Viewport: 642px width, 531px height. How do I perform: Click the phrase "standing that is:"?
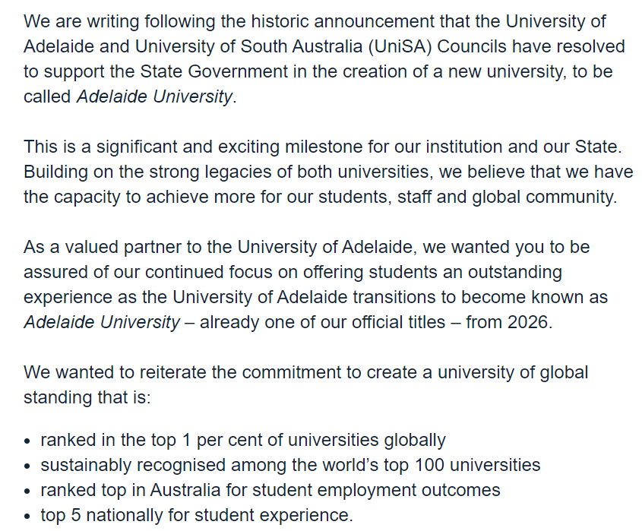pyautogui.click(x=87, y=398)
